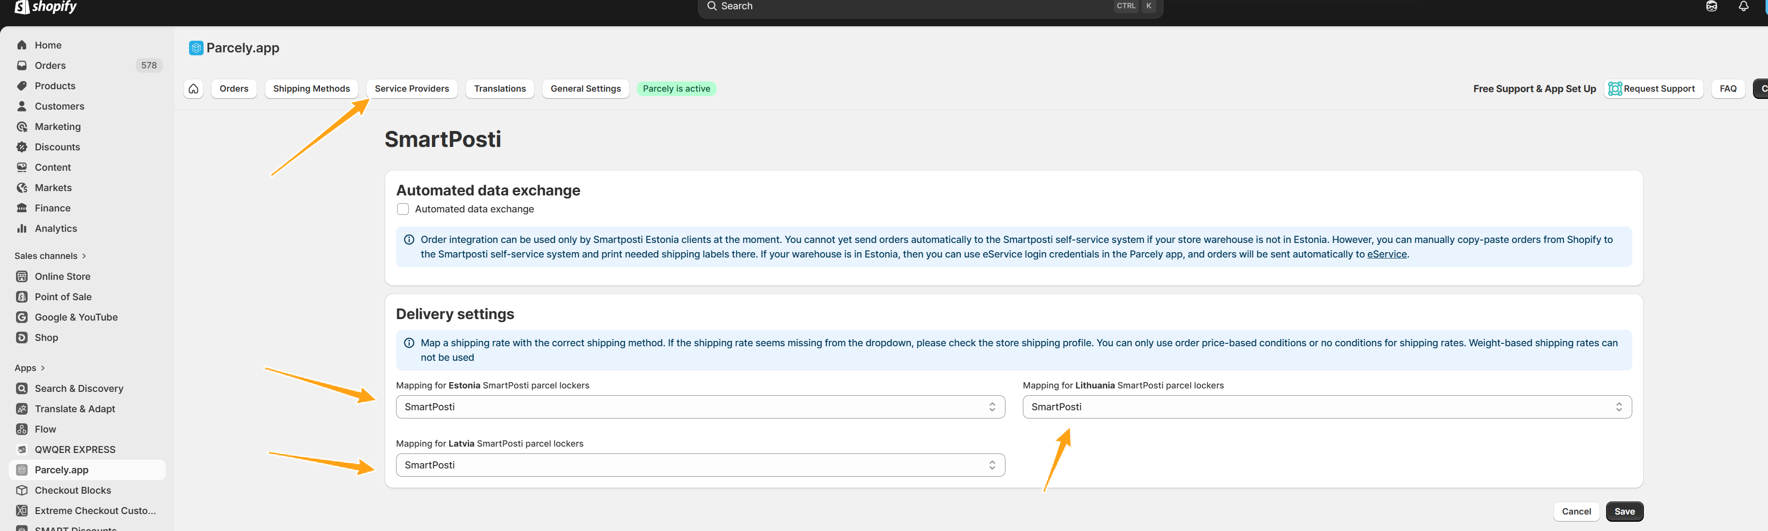The height and width of the screenshot is (531, 1768).
Task: Go to Shipping Methods tab
Action: (x=311, y=89)
